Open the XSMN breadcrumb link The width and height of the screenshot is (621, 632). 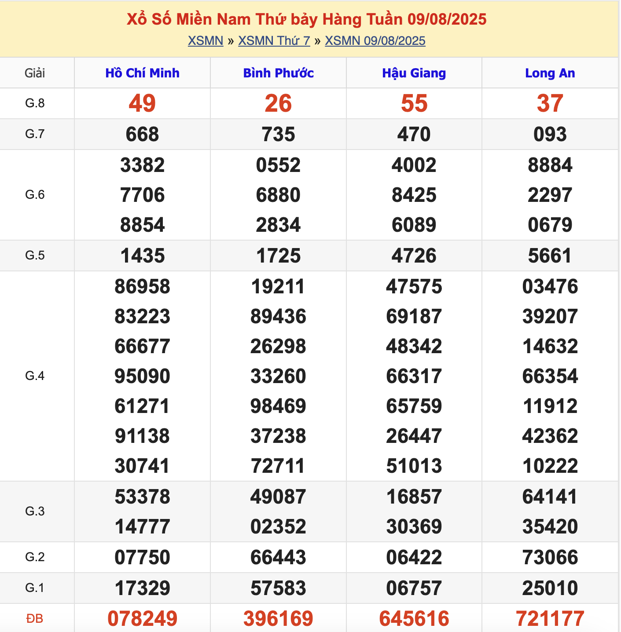click(x=206, y=40)
